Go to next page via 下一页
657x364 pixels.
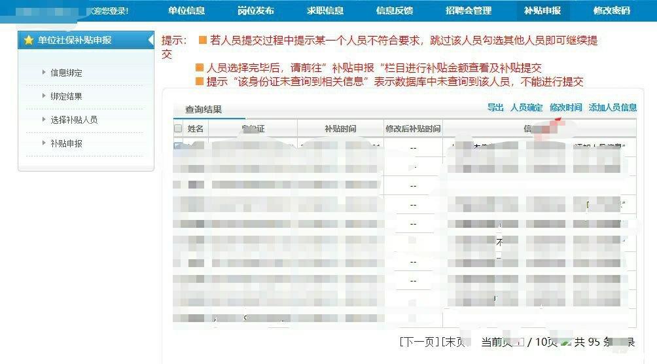click(x=419, y=342)
